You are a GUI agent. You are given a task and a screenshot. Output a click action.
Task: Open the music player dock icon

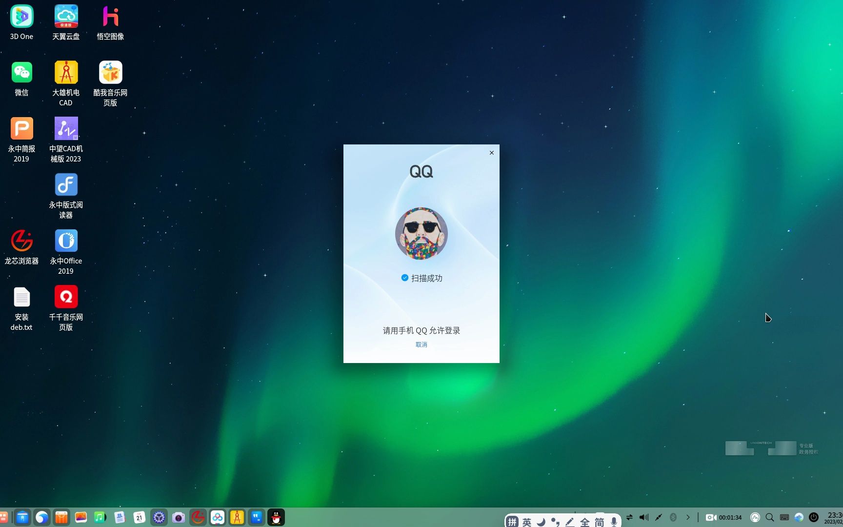[x=100, y=517]
